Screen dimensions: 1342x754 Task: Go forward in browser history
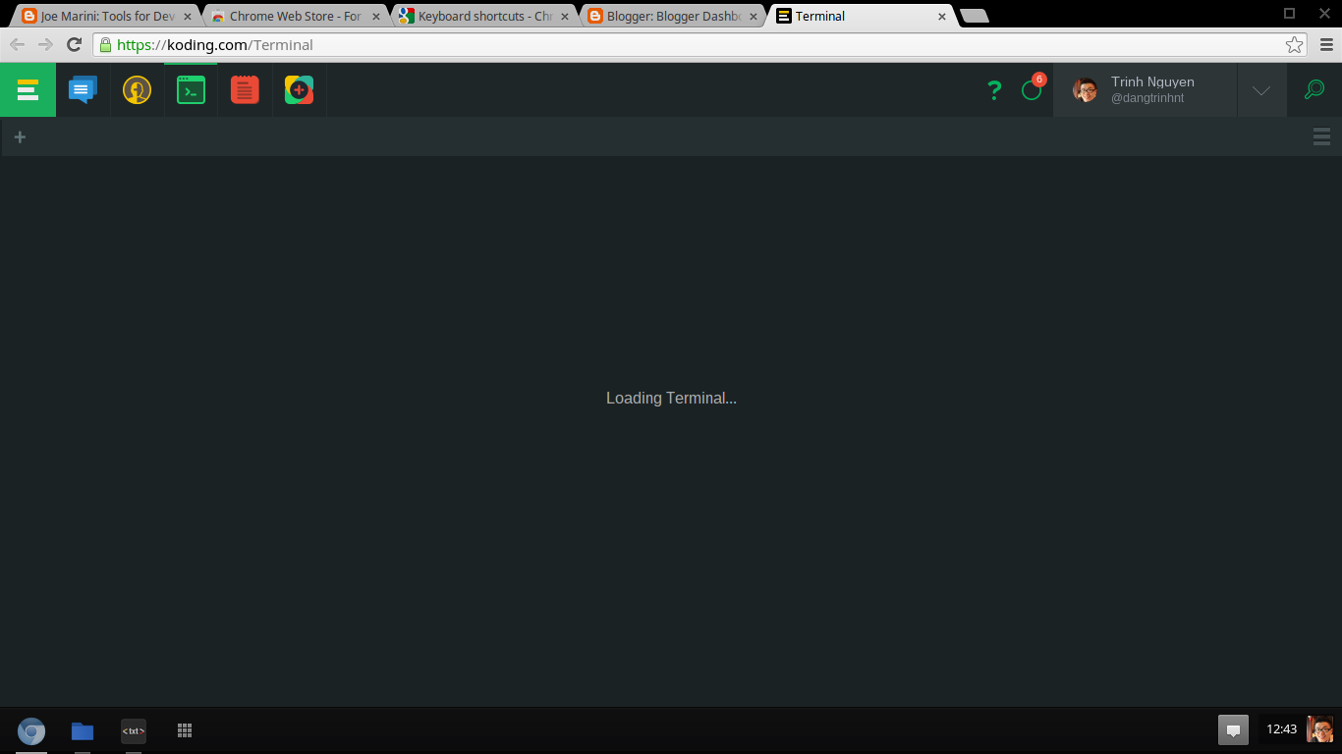click(x=45, y=44)
